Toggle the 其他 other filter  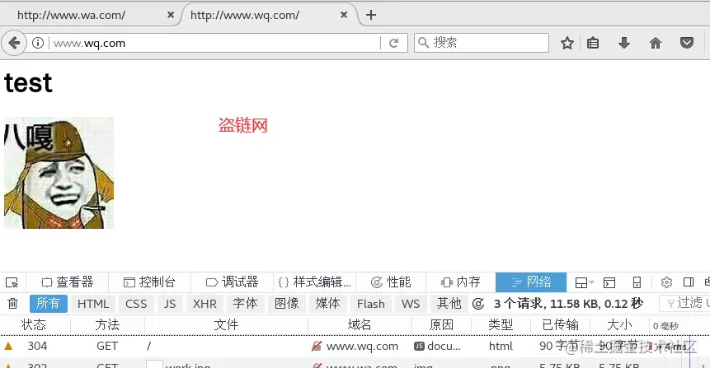(449, 304)
